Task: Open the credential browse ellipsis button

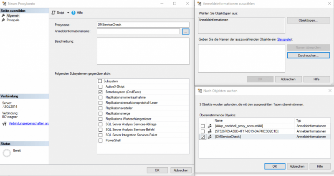Action: pos(186,31)
